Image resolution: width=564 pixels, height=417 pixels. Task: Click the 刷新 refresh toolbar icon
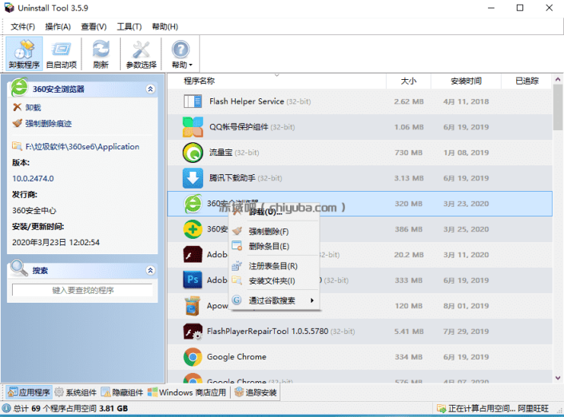101,54
